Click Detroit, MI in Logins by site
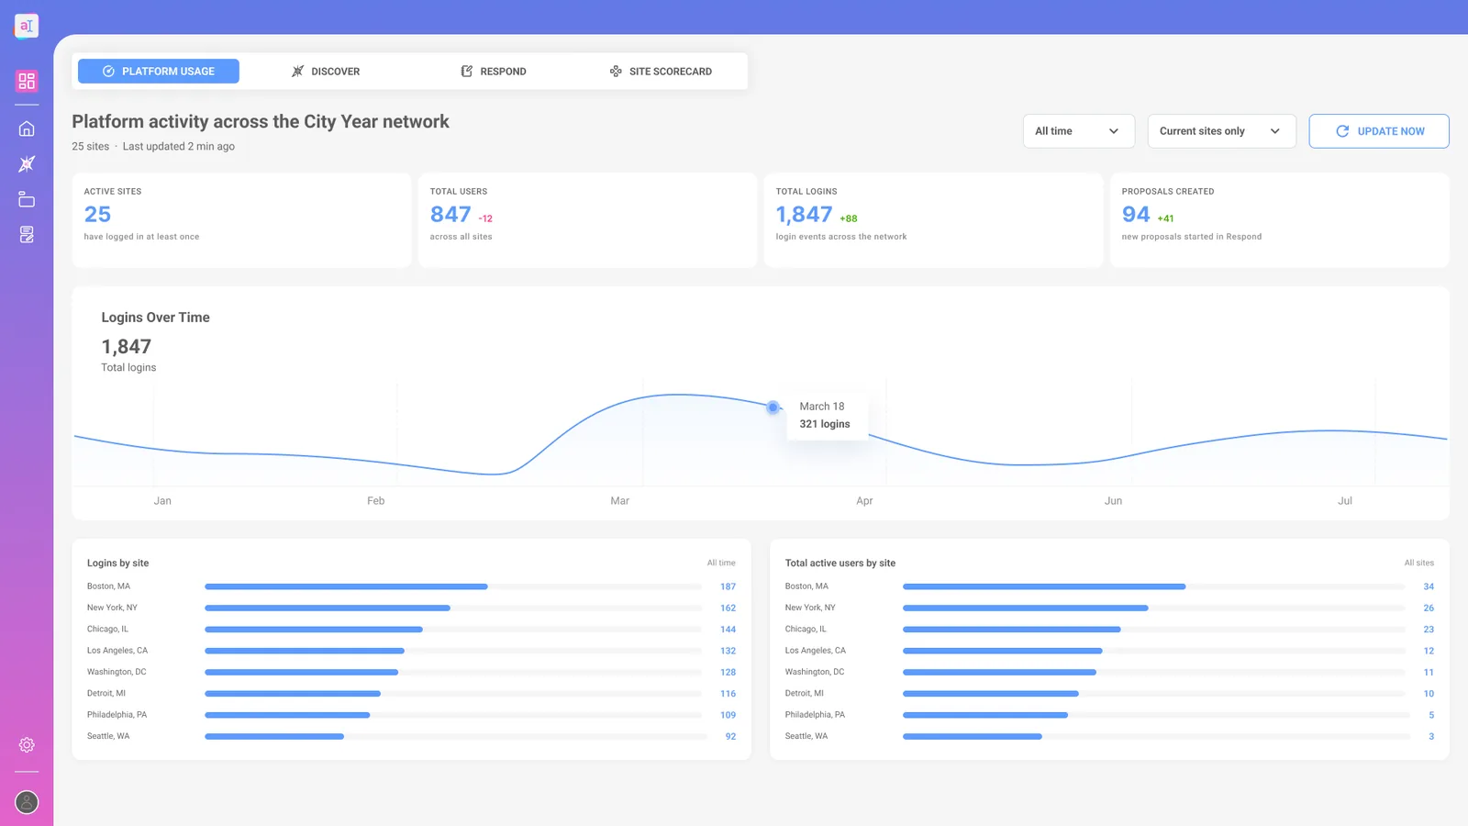The image size is (1468, 826). pos(106,693)
